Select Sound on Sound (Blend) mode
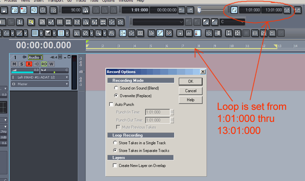The height and width of the screenshot is (181, 305). [x=116, y=88]
